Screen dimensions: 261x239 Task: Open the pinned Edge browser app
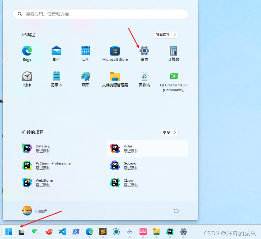[27, 53]
